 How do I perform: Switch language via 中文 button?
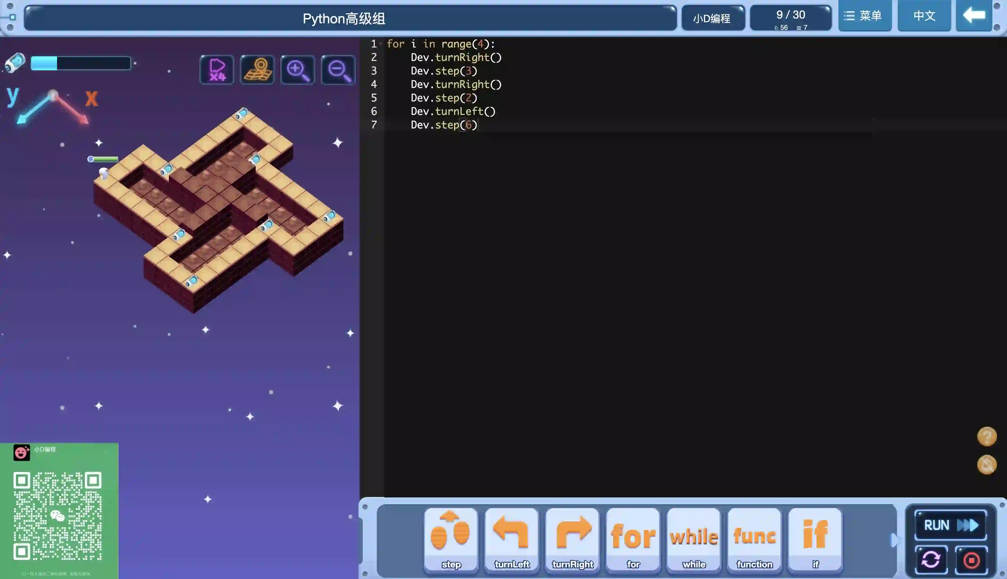[x=924, y=16]
